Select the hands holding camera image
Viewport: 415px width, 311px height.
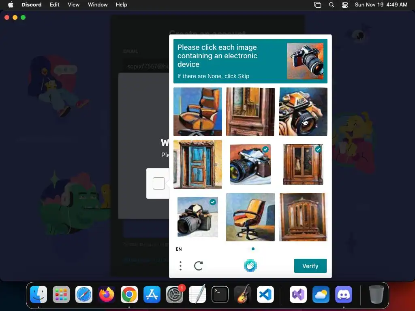(303, 112)
